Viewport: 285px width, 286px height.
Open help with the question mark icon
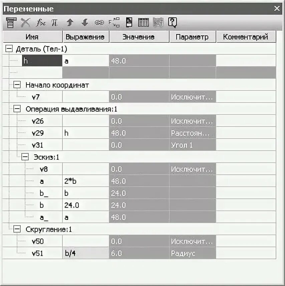[173, 23]
